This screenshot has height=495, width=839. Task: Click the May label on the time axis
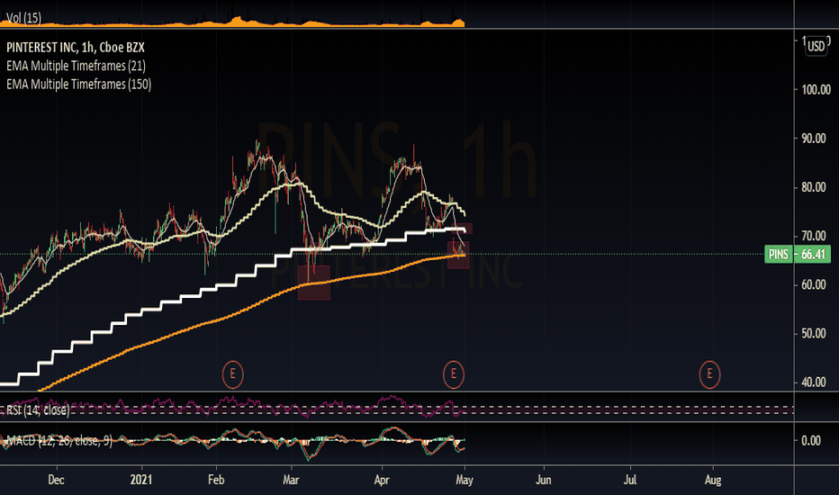pos(465,480)
